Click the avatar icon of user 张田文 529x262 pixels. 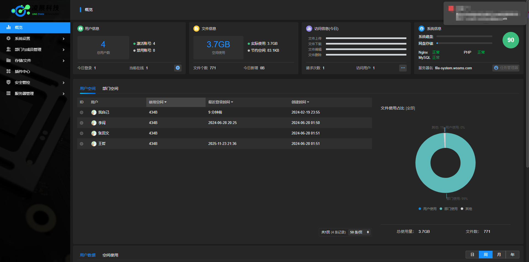[94, 133]
